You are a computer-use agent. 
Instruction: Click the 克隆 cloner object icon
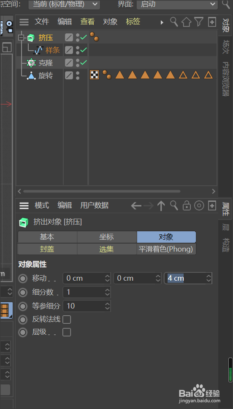31,63
